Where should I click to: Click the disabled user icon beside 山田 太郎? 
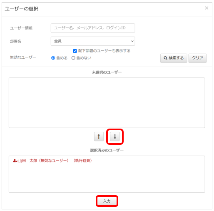15,161
